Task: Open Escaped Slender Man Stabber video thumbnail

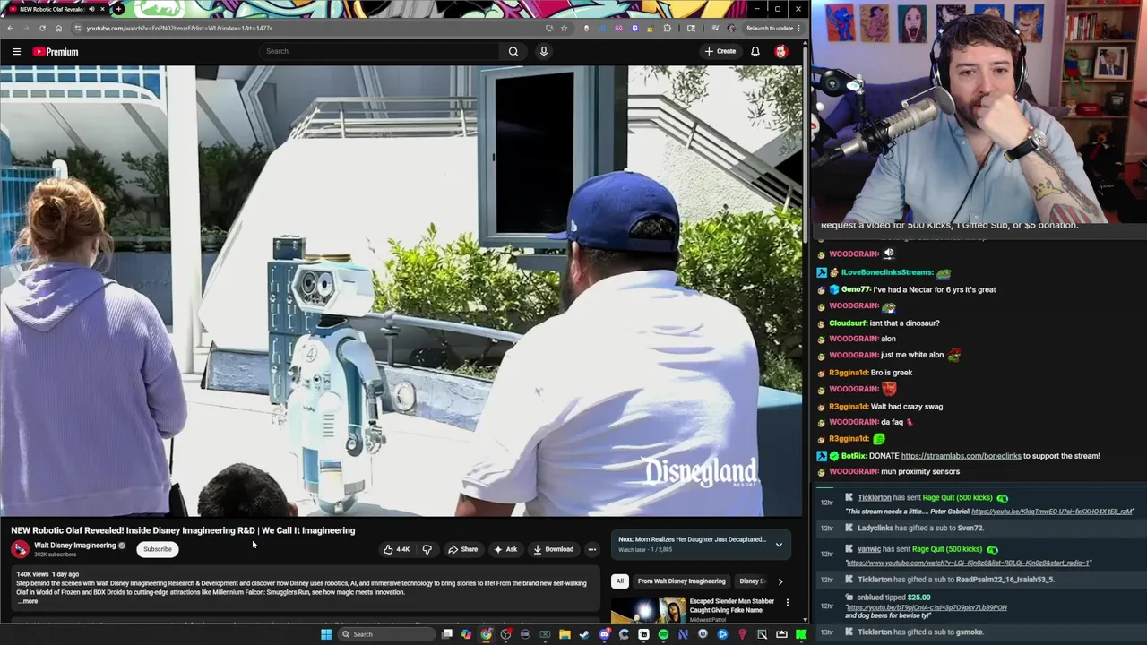Action: pyautogui.click(x=648, y=612)
